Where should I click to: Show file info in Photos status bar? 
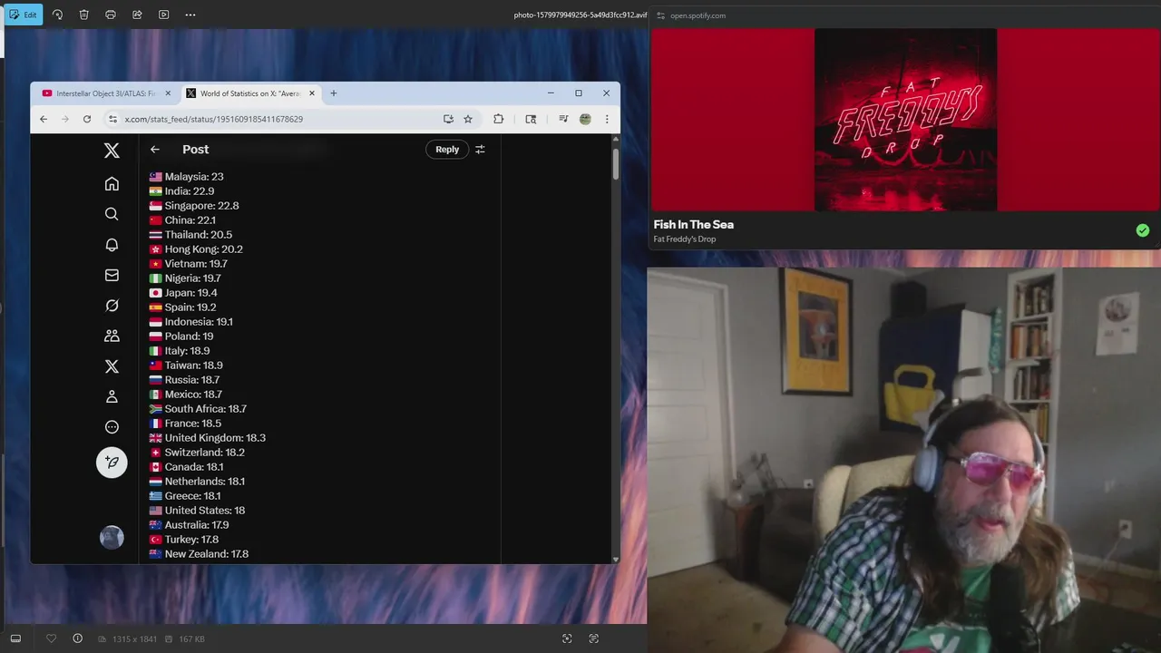pyautogui.click(x=77, y=638)
